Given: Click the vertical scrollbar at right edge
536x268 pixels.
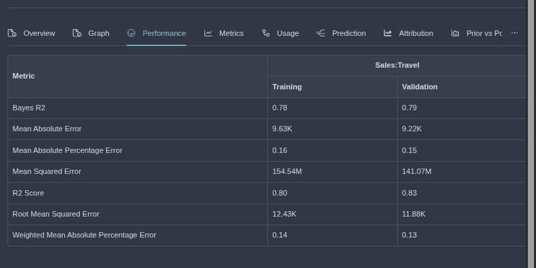Looking at the screenshot, I should pyautogui.click(x=531, y=134).
